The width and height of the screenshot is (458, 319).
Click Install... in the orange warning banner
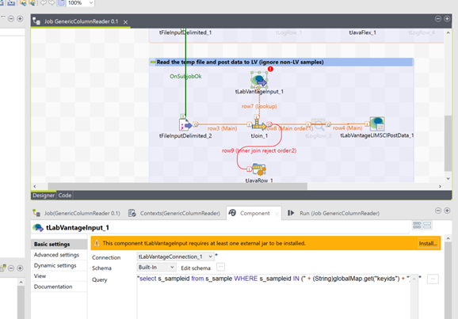[428, 244]
